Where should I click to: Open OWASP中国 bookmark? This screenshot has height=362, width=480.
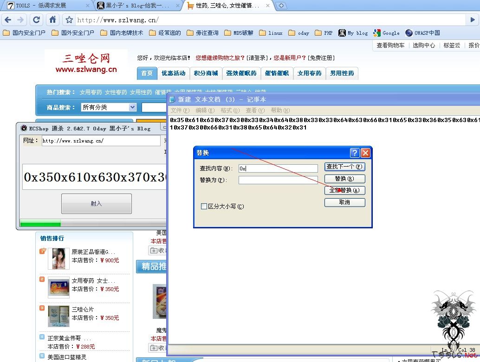click(x=422, y=33)
